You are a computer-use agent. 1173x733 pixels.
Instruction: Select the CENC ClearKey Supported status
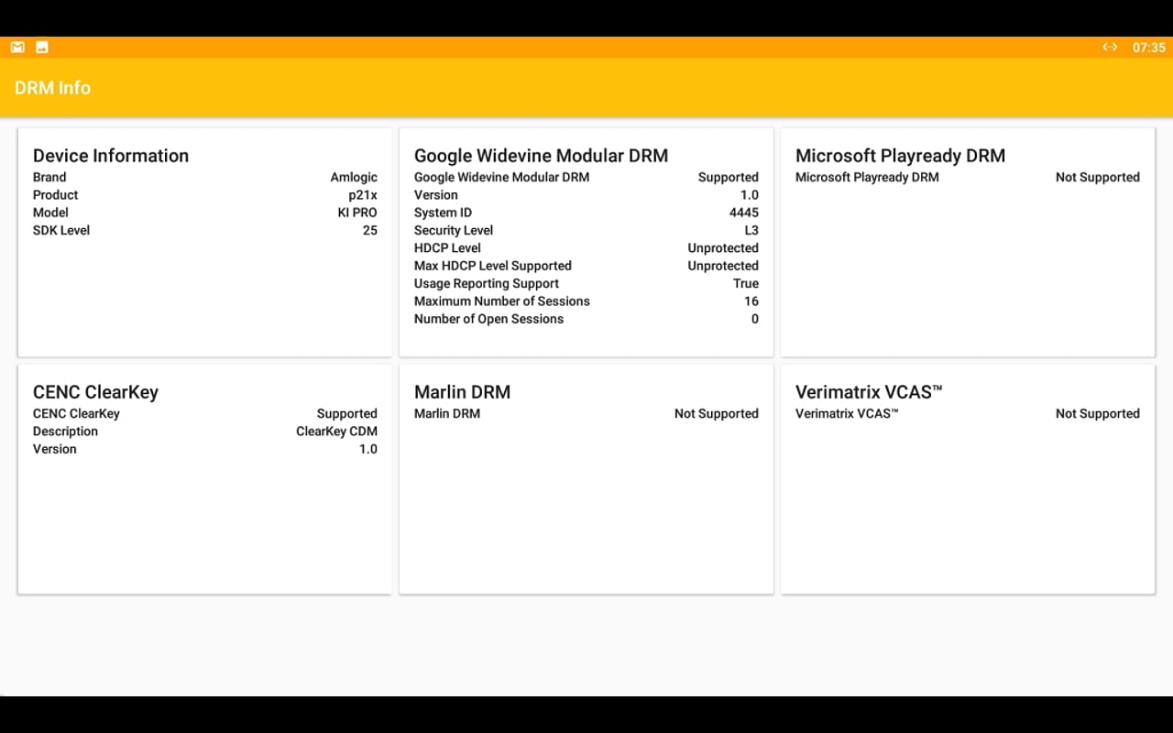(x=347, y=413)
